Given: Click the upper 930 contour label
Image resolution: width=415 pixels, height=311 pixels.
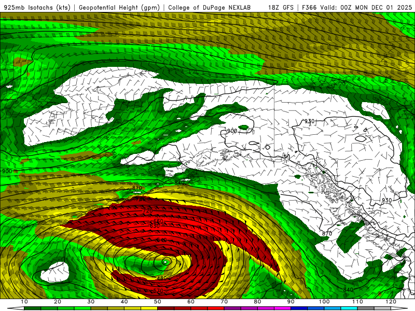Looking at the screenshot, I should click(x=309, y=121).
